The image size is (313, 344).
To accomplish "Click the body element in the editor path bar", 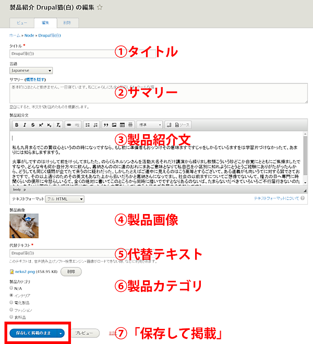I will pos(17,189).
